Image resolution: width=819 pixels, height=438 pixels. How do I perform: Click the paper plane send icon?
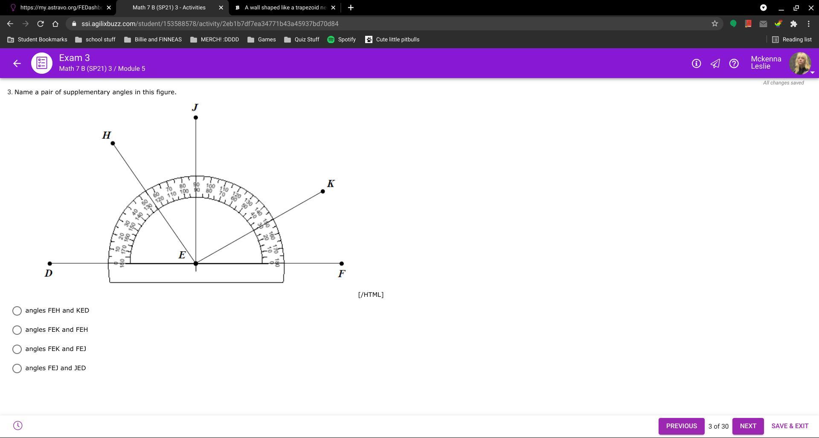point(715,64)
